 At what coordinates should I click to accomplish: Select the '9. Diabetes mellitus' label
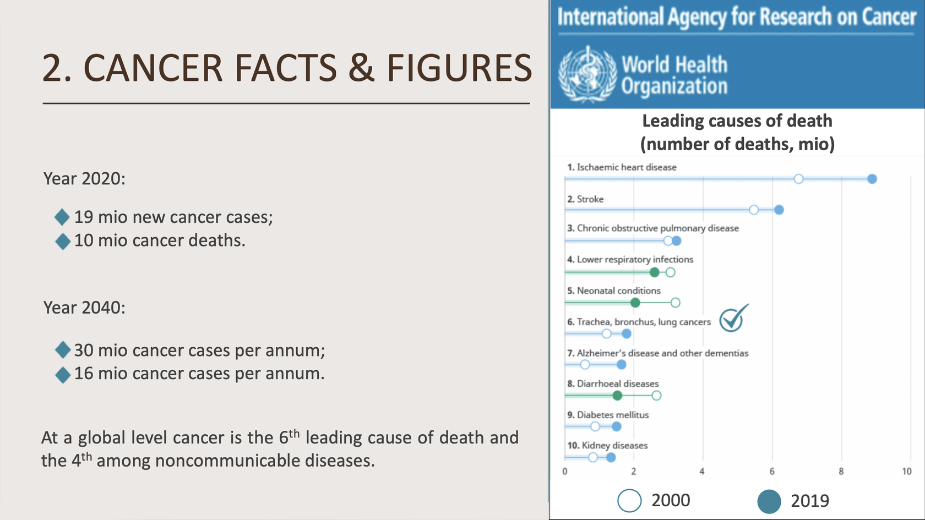click(x=608, y=415)
